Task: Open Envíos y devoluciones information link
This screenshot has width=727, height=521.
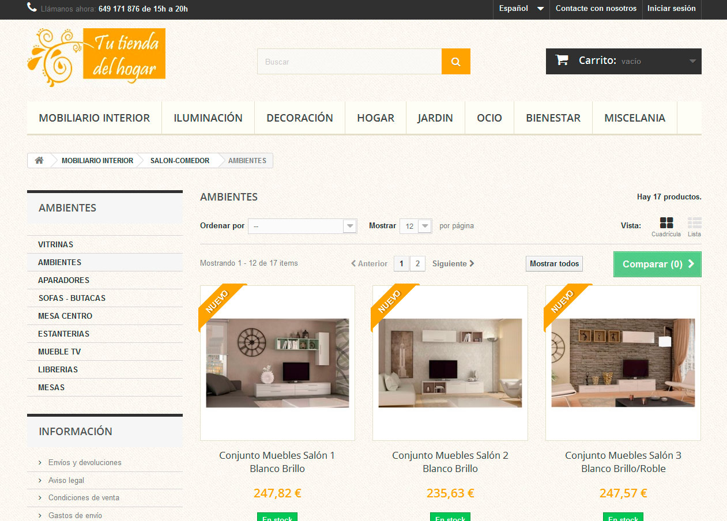Action: click(85, 463)
